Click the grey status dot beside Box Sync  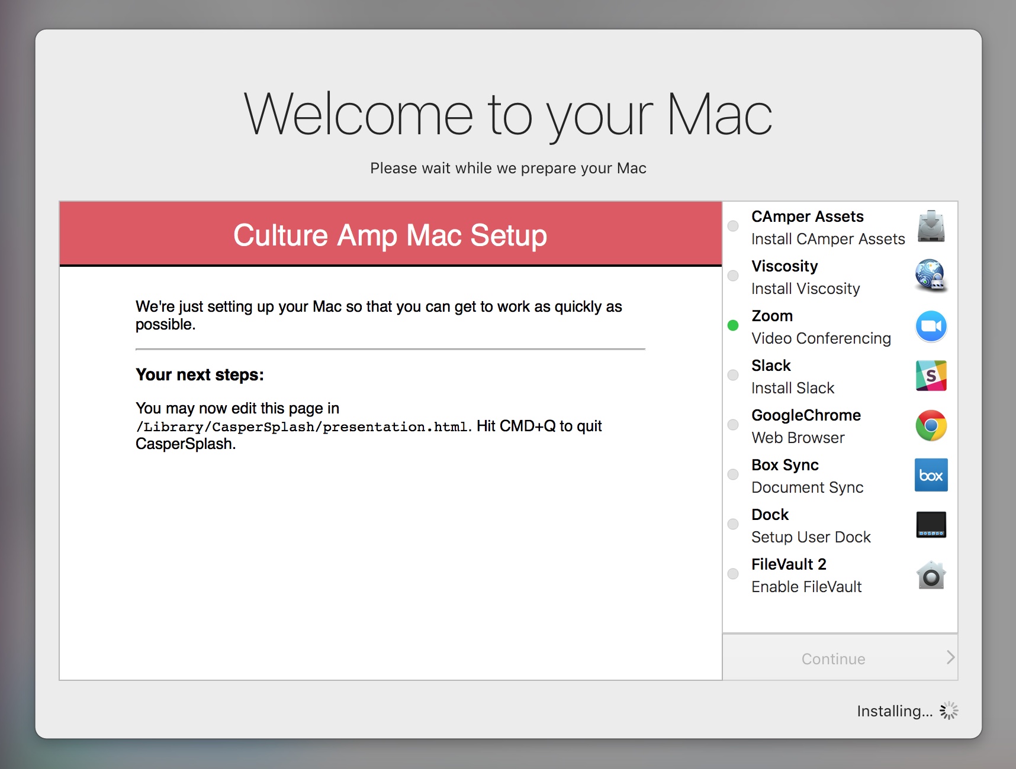tap(733, 474)
